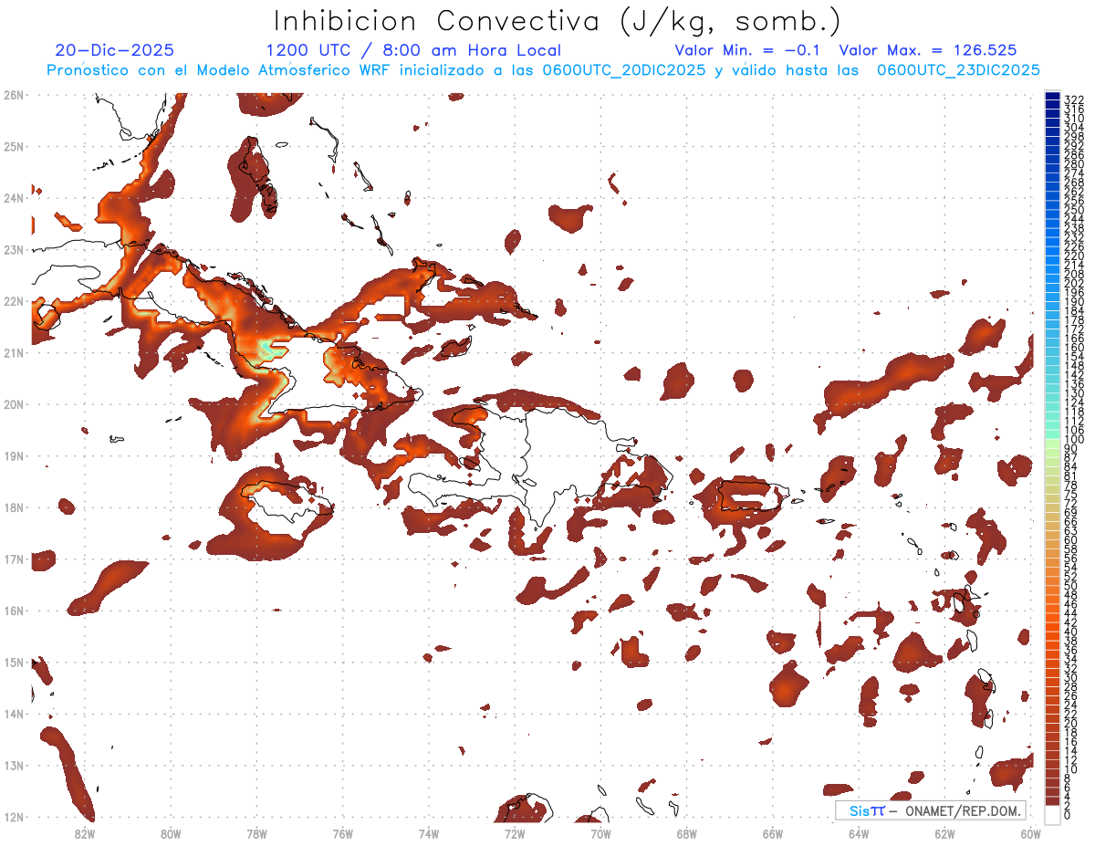Click the title 'Inhibicion Convectiva (J/kg, somb.)'
The image size is (1095, 846).
[x=558, y=22]
